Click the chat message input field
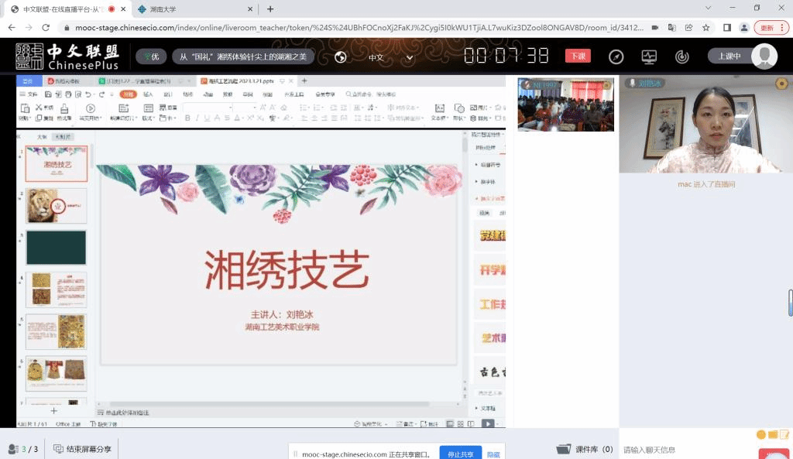The image size is (793, 459). pyautogui.click(x=681, y=450)
